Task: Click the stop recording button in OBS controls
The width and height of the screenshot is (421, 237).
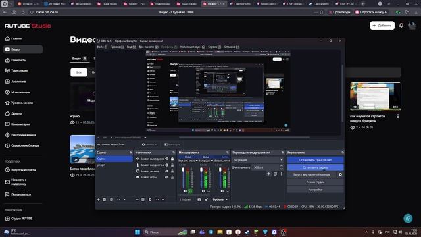Action: 315,167
